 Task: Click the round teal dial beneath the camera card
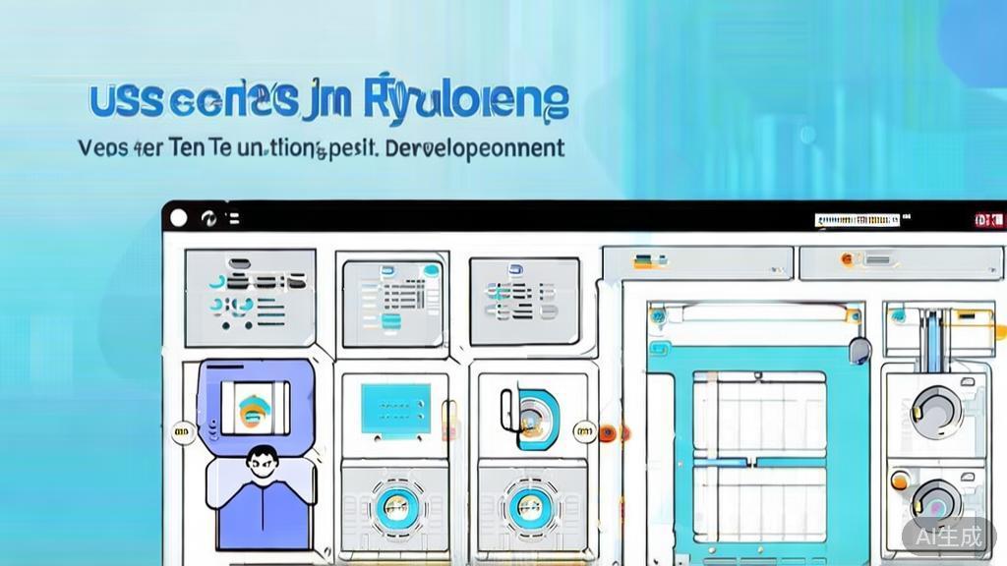[530, 507]
